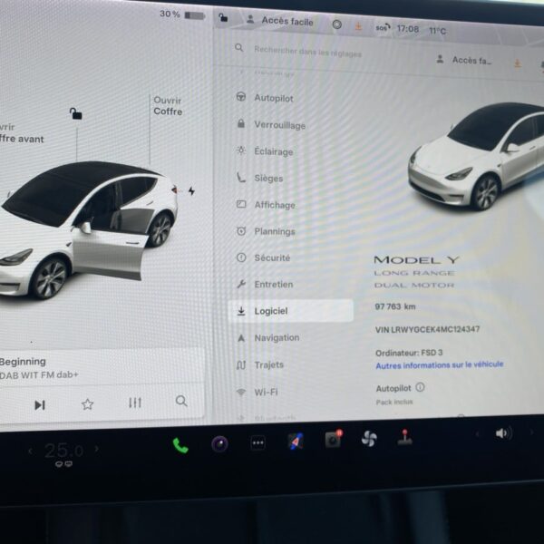Toggle the door lock icon above car
The image size is (544, 544).
coord(75,113)
